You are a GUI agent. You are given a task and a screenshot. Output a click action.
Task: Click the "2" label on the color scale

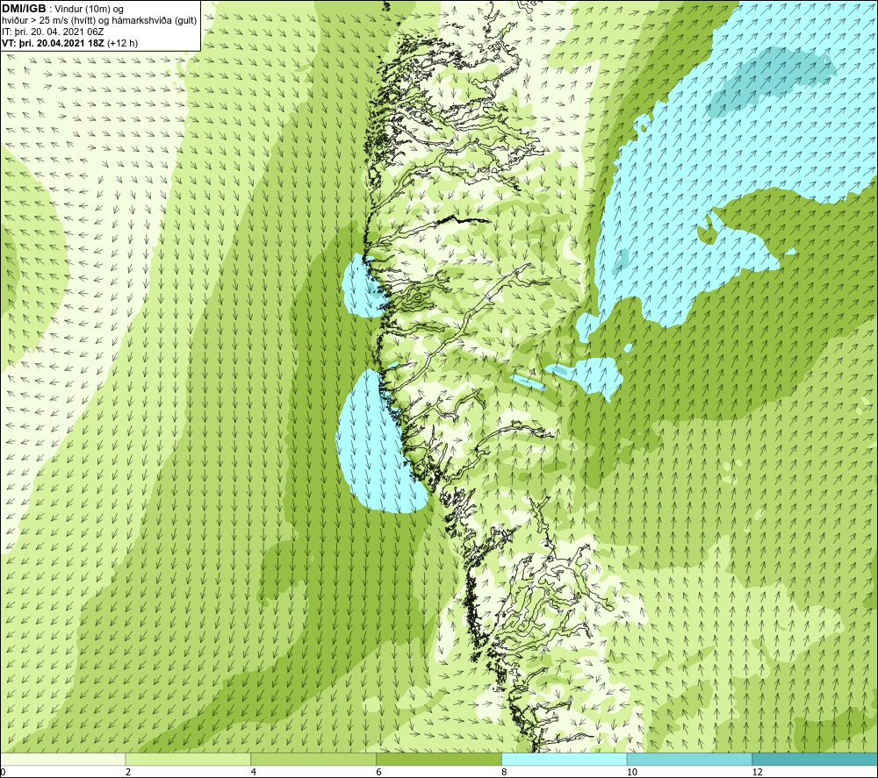tap(128, 773)
